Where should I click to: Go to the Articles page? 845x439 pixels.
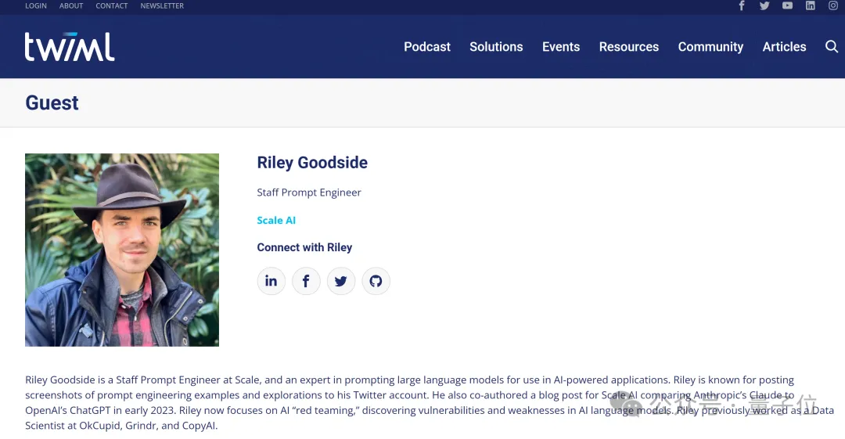(784, 47)
